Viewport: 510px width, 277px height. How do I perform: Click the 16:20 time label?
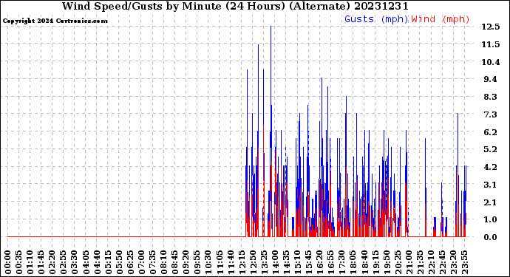(x=320, y=262)
